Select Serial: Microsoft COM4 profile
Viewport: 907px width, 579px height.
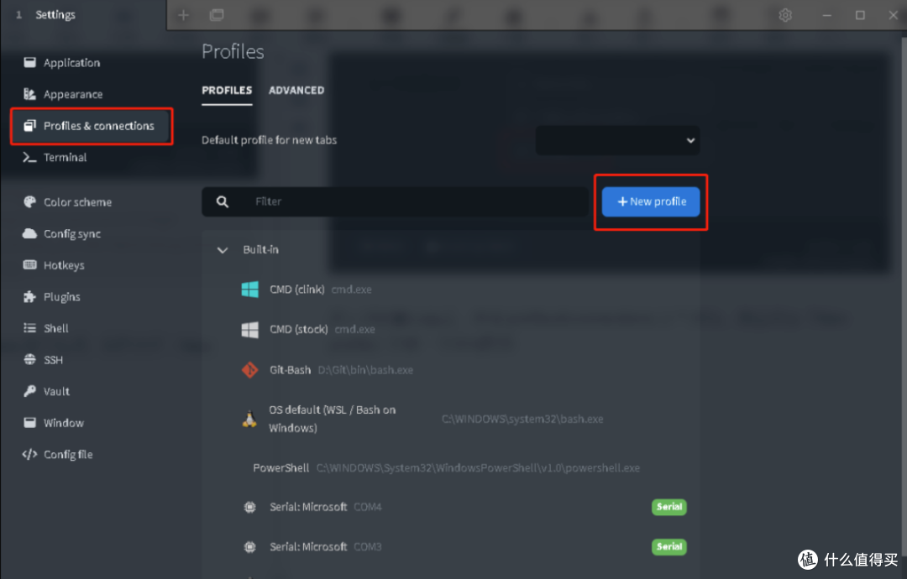[451, 507]
